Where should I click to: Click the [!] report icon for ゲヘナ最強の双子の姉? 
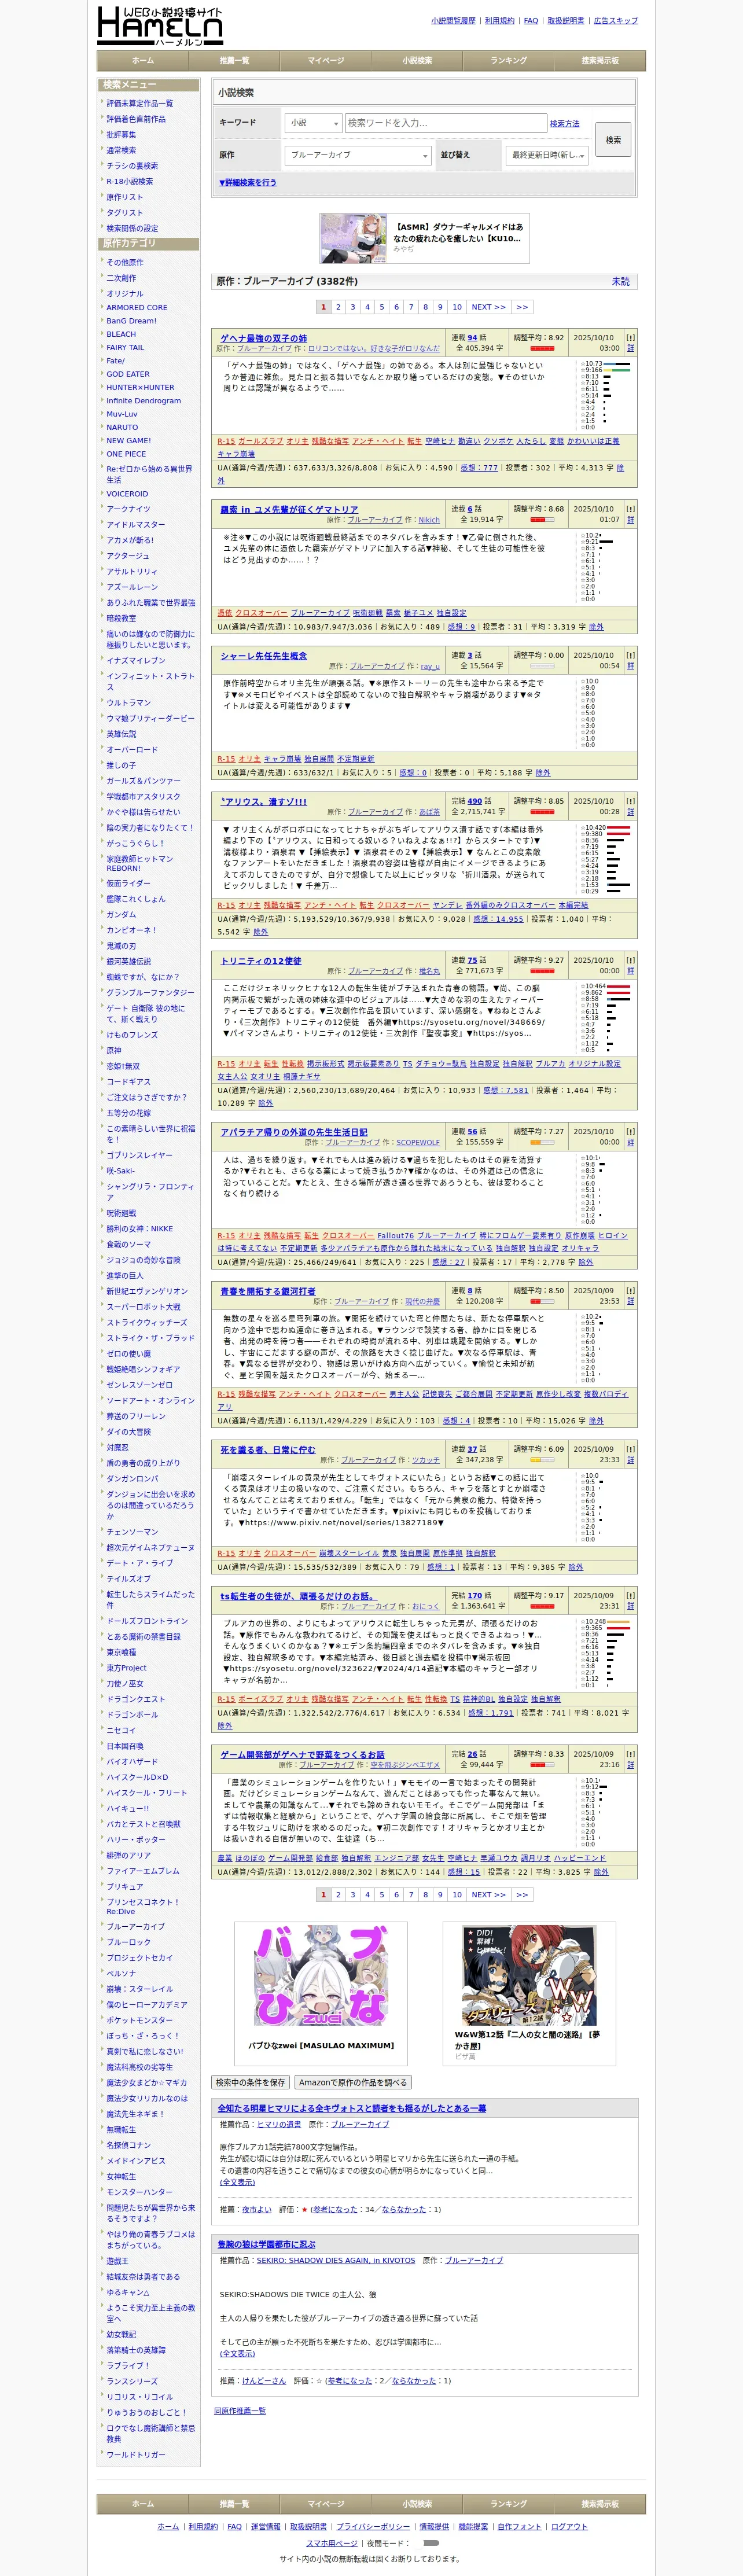click(630, 337)
